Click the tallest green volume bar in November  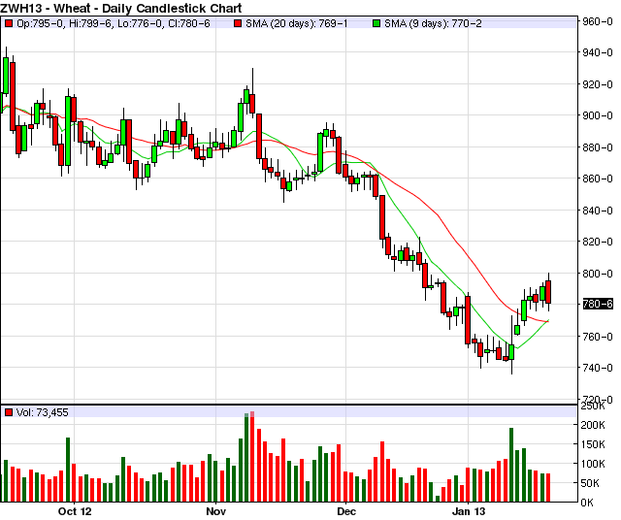pos(246,458)
